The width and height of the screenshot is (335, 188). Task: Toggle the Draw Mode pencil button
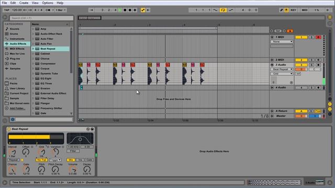(282, 10)
